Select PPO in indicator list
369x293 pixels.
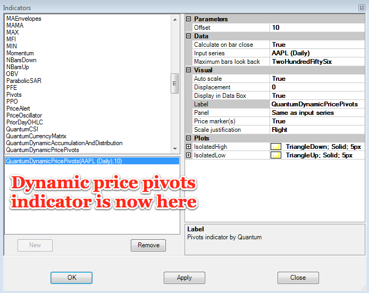coord(12,102)
